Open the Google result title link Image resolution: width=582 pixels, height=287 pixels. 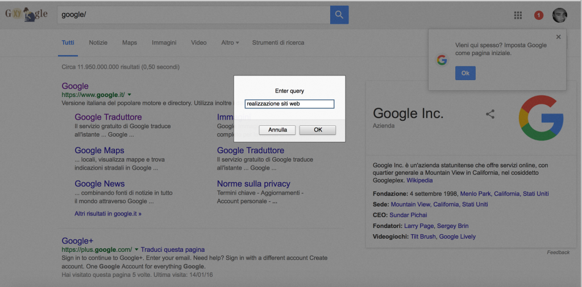tap(75, 86)
